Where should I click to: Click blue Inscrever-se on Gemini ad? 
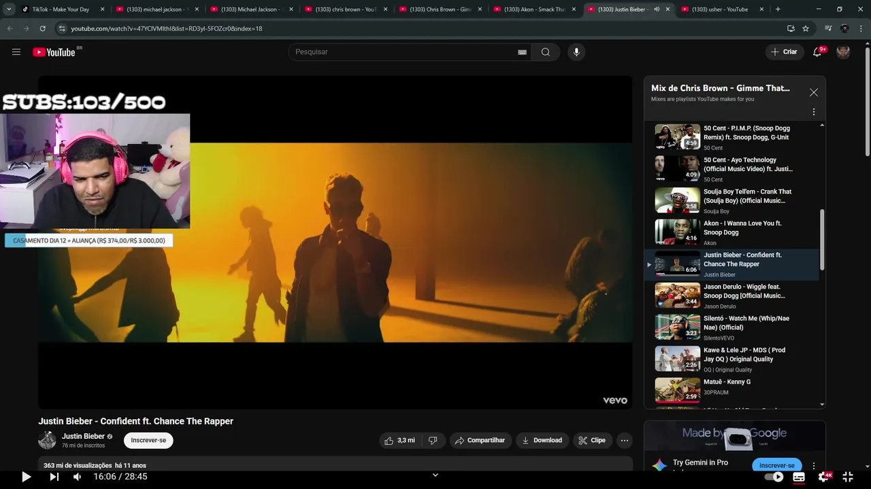[776, 465]
